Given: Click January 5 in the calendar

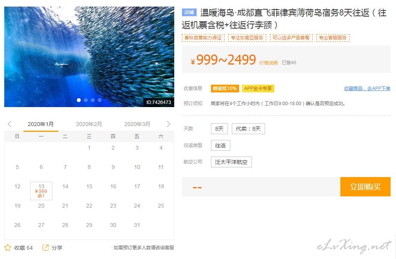Looking at the screenshot, I should (17, 167).
